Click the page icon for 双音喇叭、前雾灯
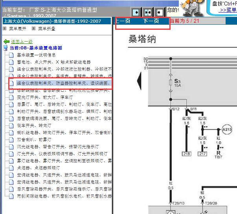 click(x=11, y=140)
